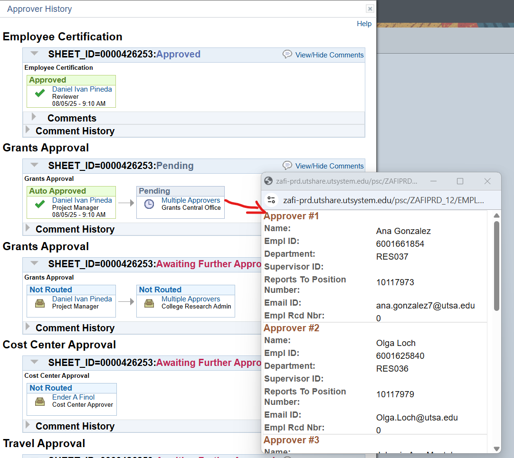Collapse the SHEET_ID Pending section
The height and width of the screenshot is (458, 514).
pos(34,165)
